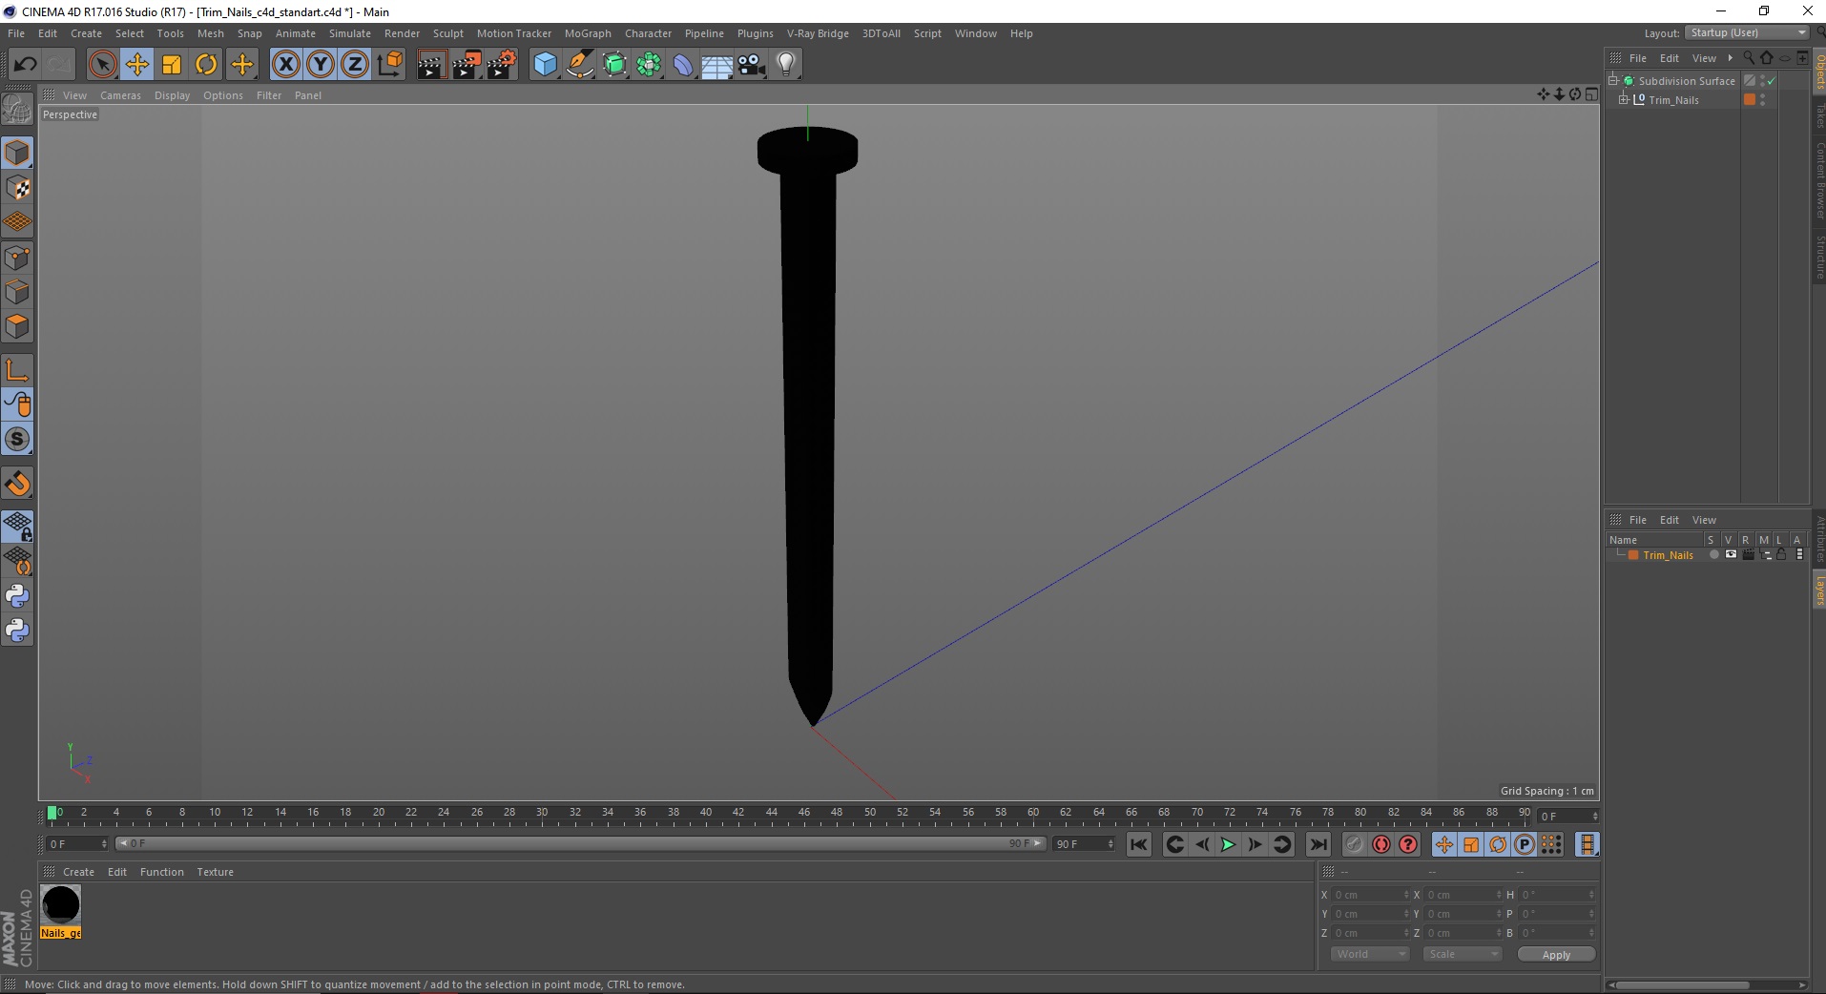Click the deformer Bend icon
This screenshot has width=1826, height=994.
[x=683, y=64]
